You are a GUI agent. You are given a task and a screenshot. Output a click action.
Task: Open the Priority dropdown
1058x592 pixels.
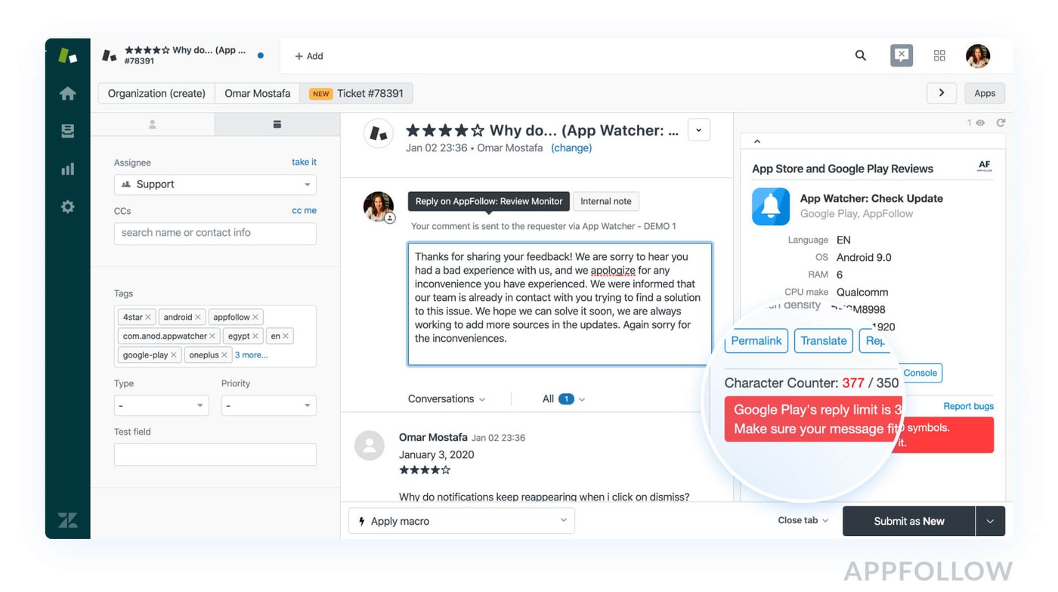click(x=268, y=405)
